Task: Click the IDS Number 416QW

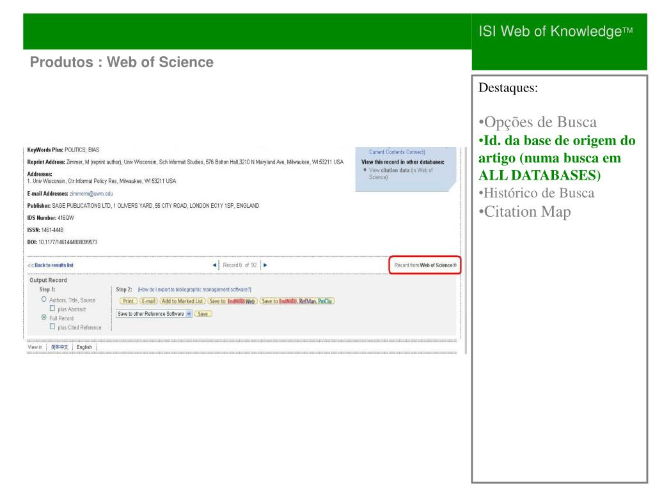Action: [66, 218]
